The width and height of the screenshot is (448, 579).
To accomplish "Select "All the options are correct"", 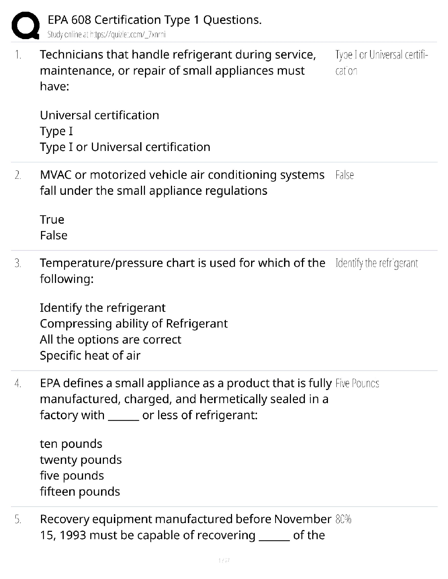I will coord(110,340).
